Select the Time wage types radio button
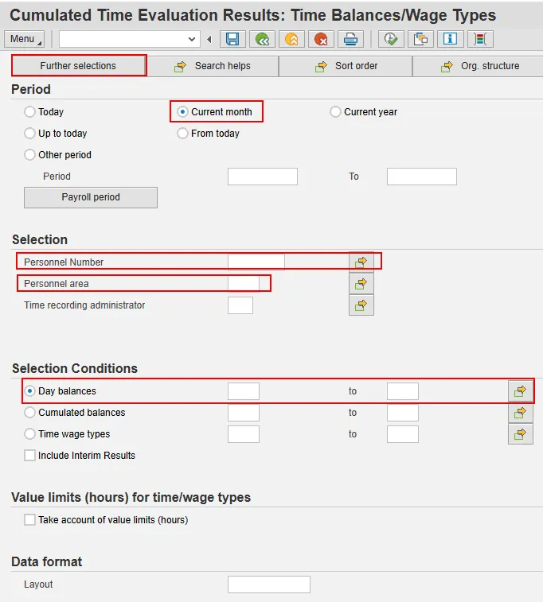The height and width of the screenshot is (602, 543). point(29,434)
